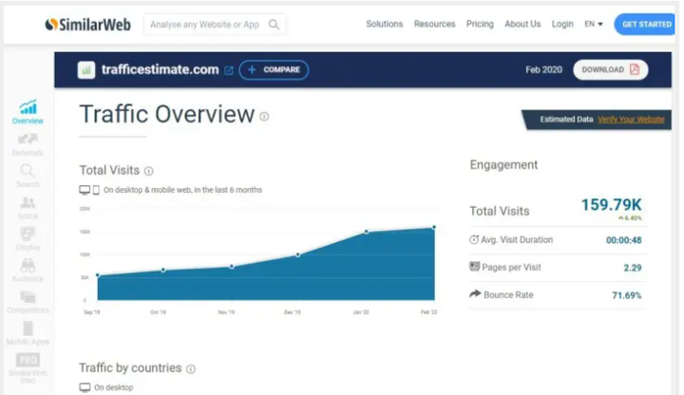Open the Search sidebar section
Viewport: 684px width, 395px height.
28,177
